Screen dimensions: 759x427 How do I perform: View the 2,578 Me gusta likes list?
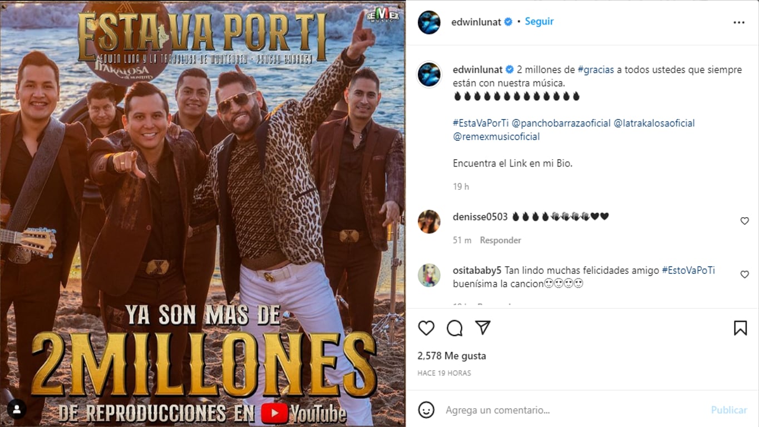point(452,355)
